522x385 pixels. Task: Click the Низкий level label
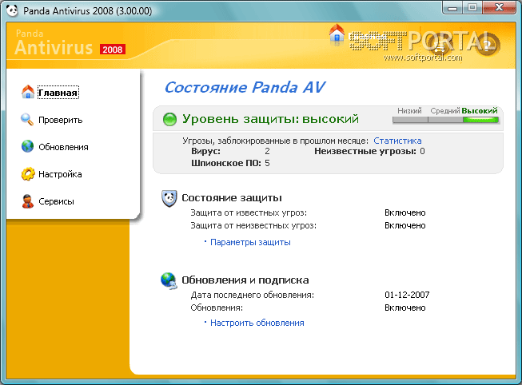(409, 111)
